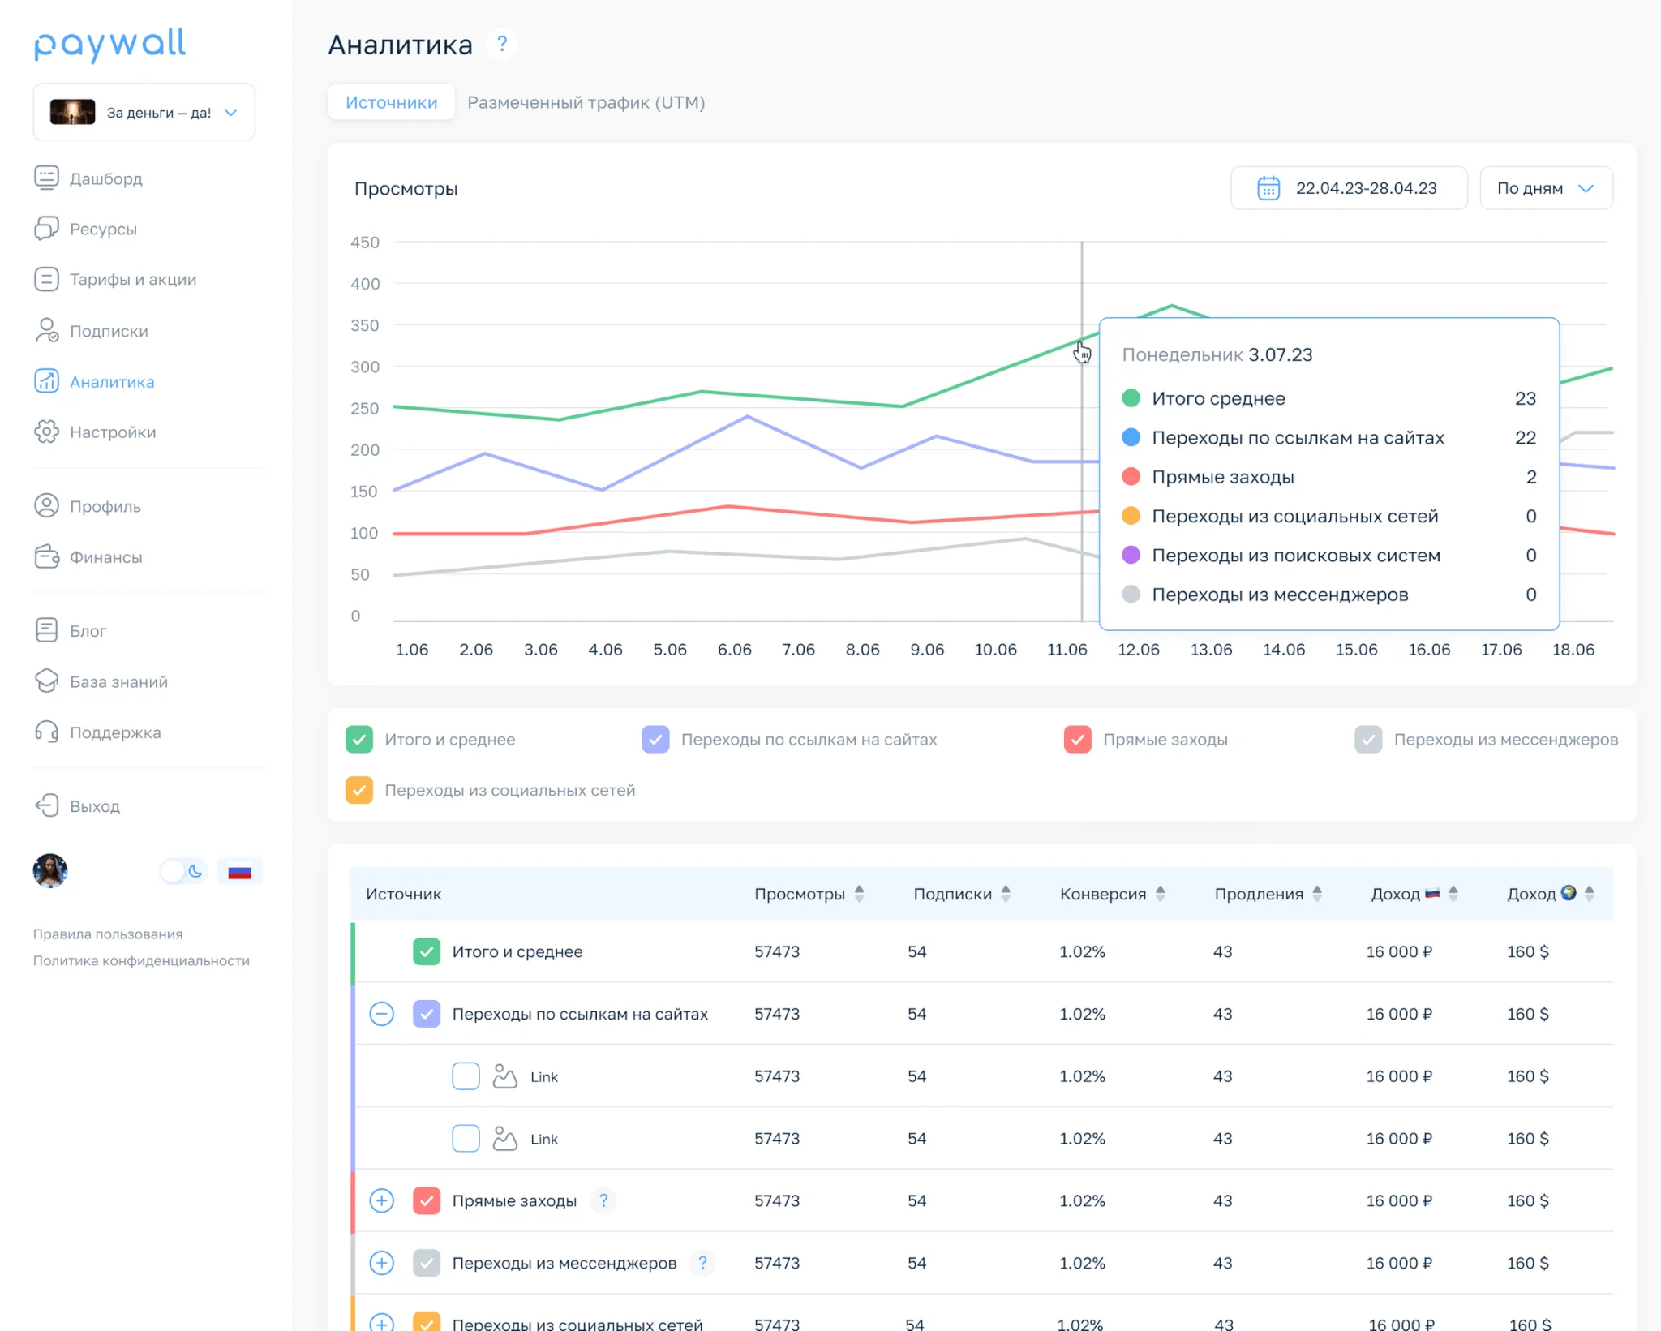Screen dimensions: 1661x1331
Task: Check the first Link row checkbox
Action: (466, 1076)
